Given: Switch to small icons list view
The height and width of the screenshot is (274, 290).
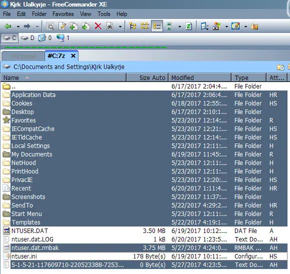Looking at the screenshot, I should click(145, 26).
